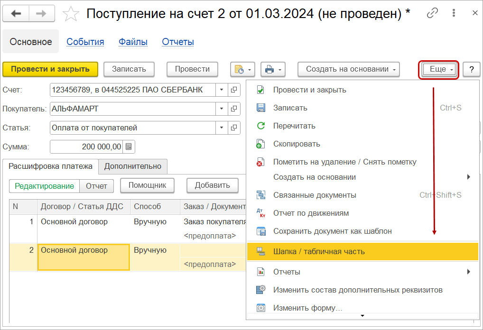Expand the Покупатель dropdown arrow
This screenshot has height=330, width=483.
222,109
